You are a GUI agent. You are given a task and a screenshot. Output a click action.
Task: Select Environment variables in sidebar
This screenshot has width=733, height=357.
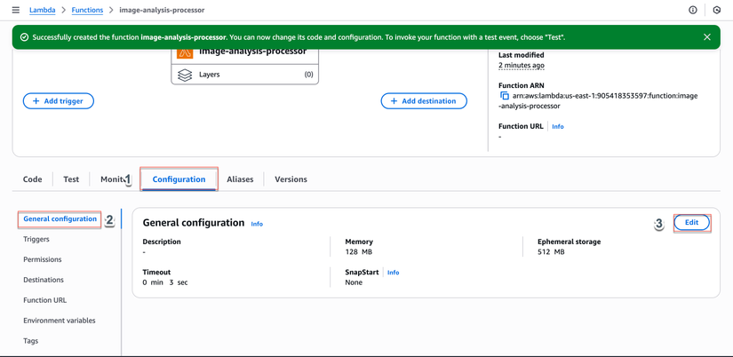pos(60,321)
